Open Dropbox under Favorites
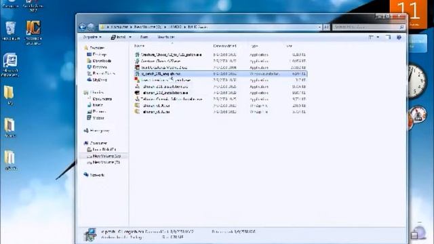Screen dimensions: 434x244 [x=97, y=67]
